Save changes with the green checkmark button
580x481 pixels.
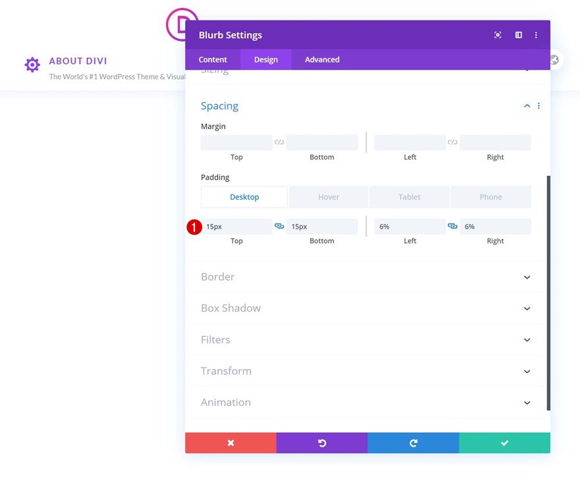coord(504,442)
